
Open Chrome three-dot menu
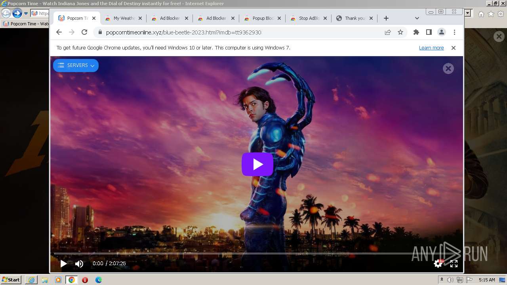point(454,32)
